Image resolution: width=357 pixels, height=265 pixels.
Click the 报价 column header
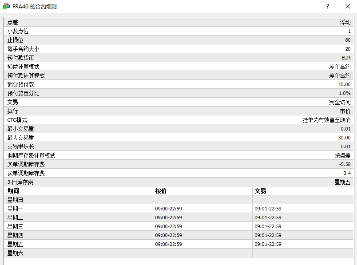(161, 191)
